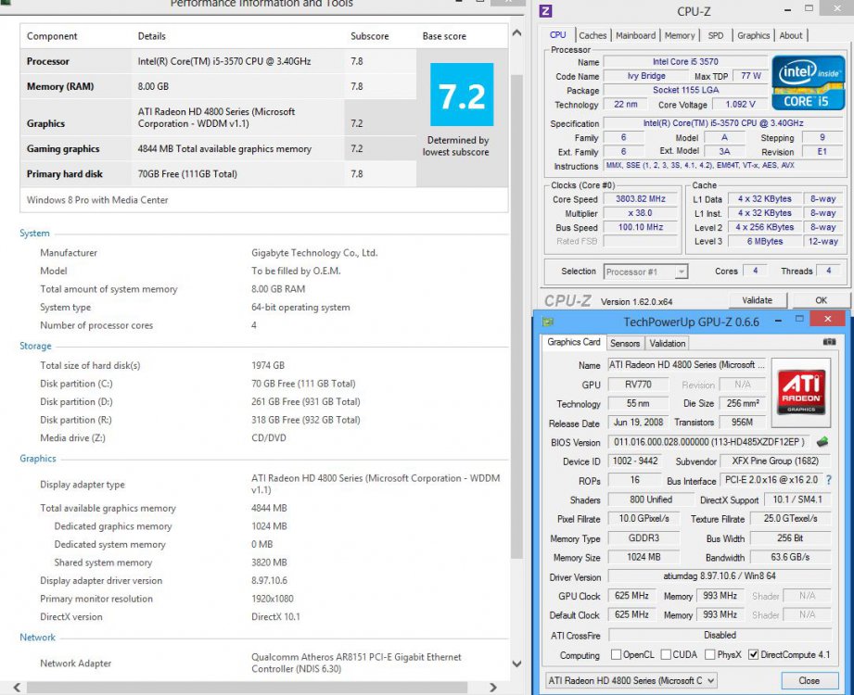Switch to the Mainboard tab

[635, 35]
